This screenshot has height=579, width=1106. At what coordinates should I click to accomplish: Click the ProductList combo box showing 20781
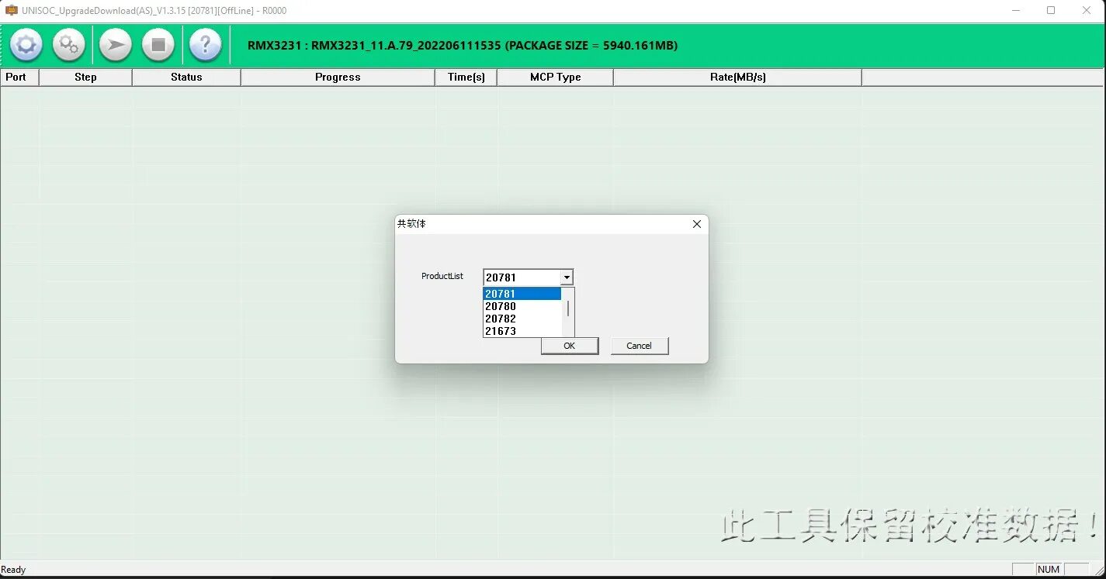point(528,277)
